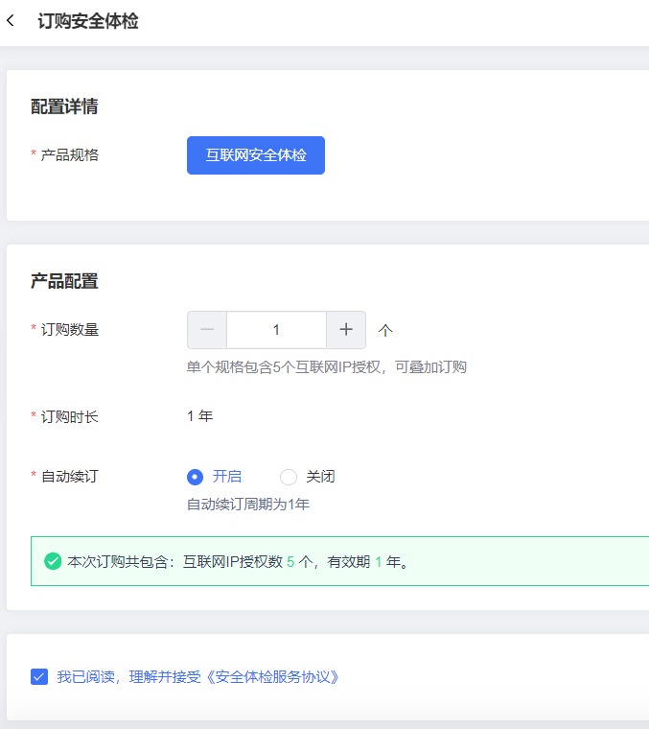Click the 自动续订 field label

[70, 477]
